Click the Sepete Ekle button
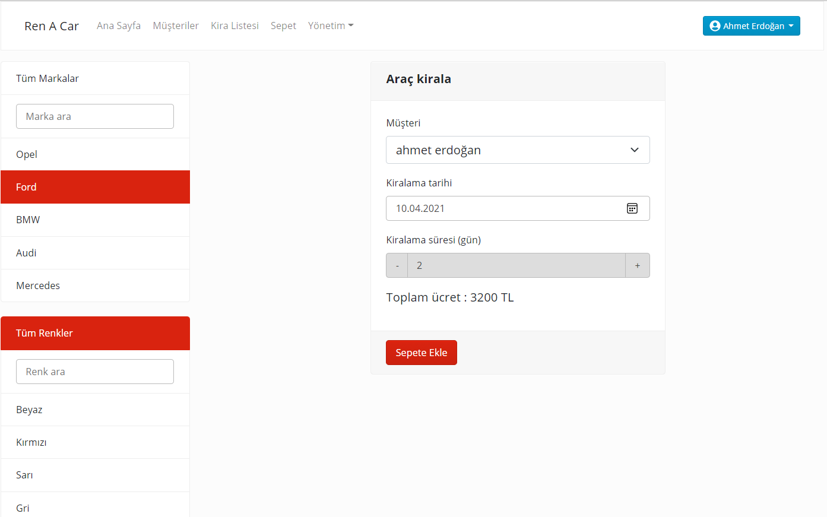The width and height of the screenshot is (827, 517). 422,352
